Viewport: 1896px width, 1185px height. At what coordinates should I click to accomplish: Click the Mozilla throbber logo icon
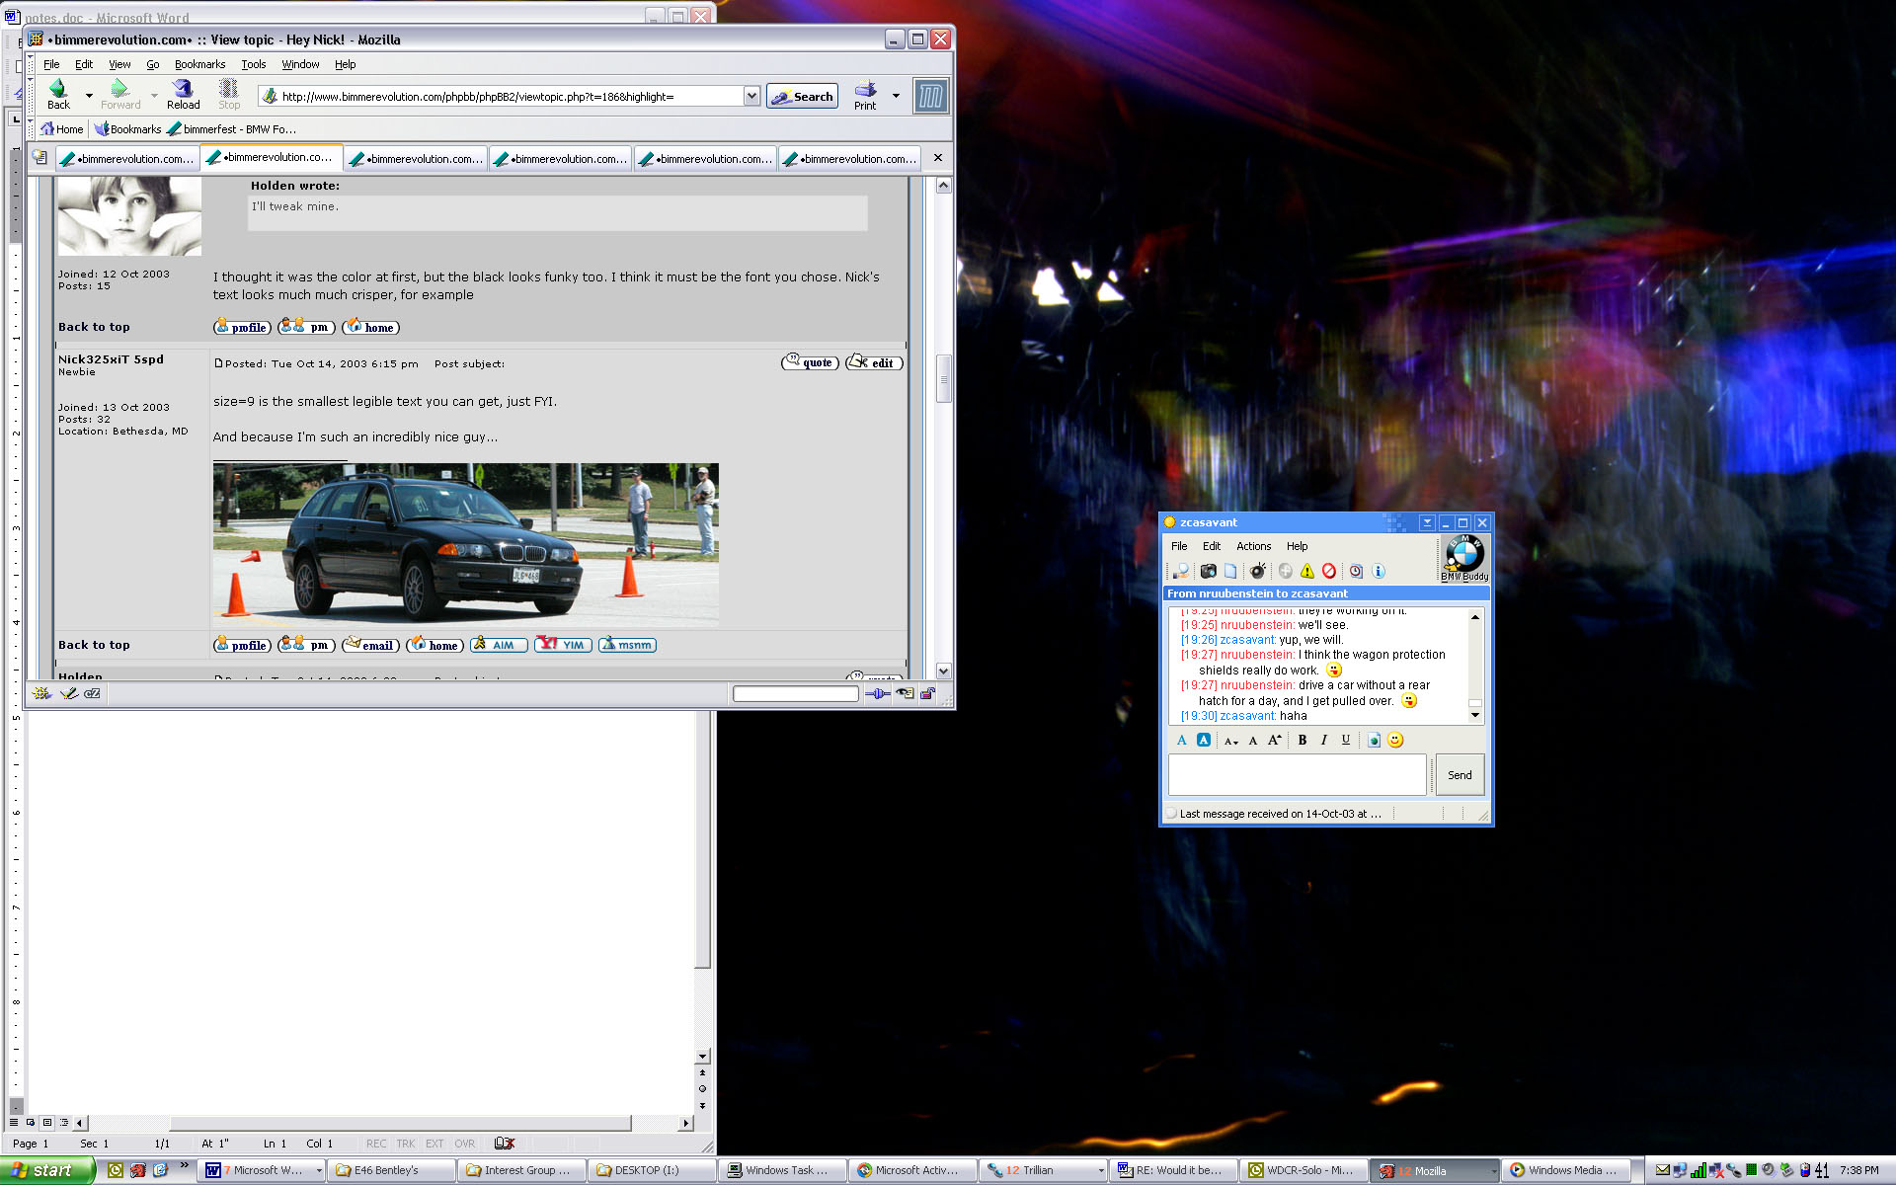tap(930, 96)
